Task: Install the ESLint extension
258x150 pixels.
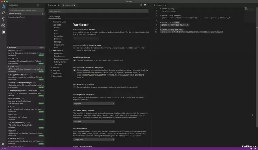Action: pyautogui.click(x=41, y=64)
